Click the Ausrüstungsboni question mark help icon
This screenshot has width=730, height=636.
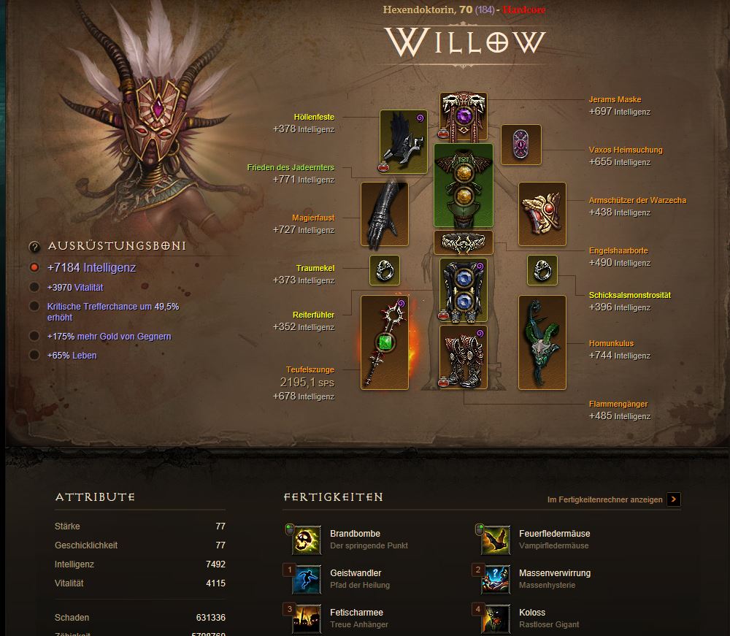[x=34, y=246]
